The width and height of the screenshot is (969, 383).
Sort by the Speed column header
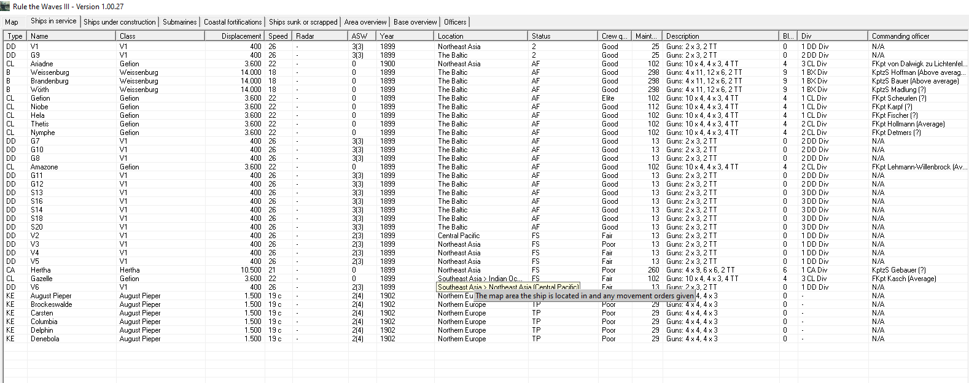tap(278, 36)
